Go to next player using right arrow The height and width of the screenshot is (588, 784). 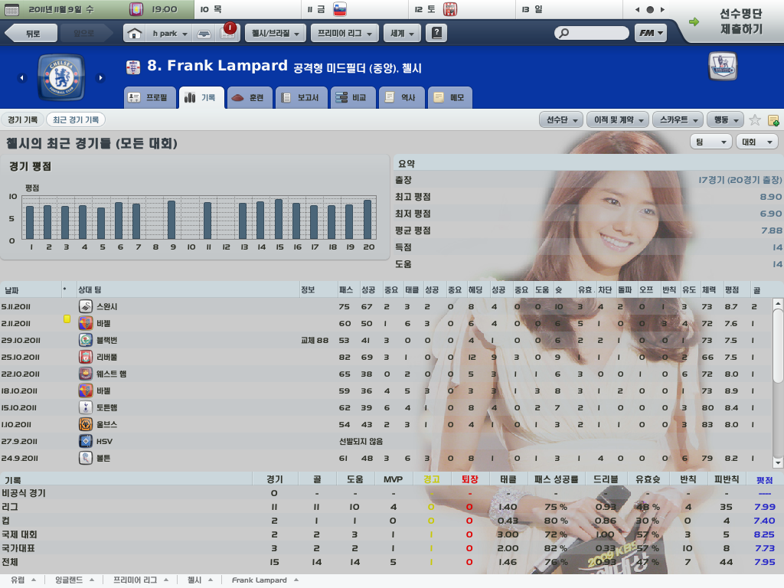click(100, 77)
